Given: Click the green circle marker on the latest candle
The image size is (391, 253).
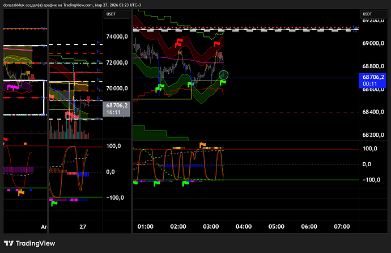Looking at the screenshot, I should tap(224, 74).
